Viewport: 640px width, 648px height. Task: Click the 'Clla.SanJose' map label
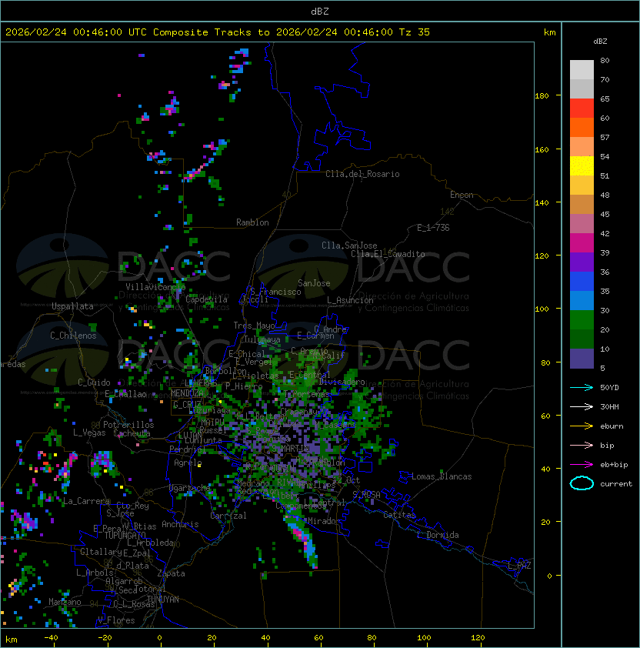[x=349, y=246]
